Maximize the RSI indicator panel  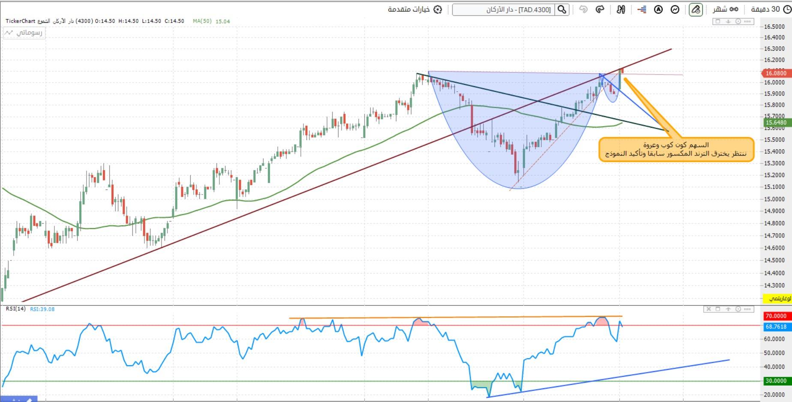point(718,309)
